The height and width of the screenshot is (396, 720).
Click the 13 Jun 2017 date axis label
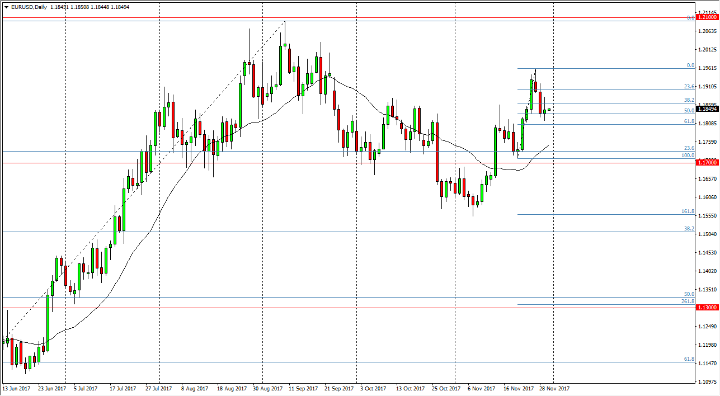pyautogui.click(x=17, y=387)
